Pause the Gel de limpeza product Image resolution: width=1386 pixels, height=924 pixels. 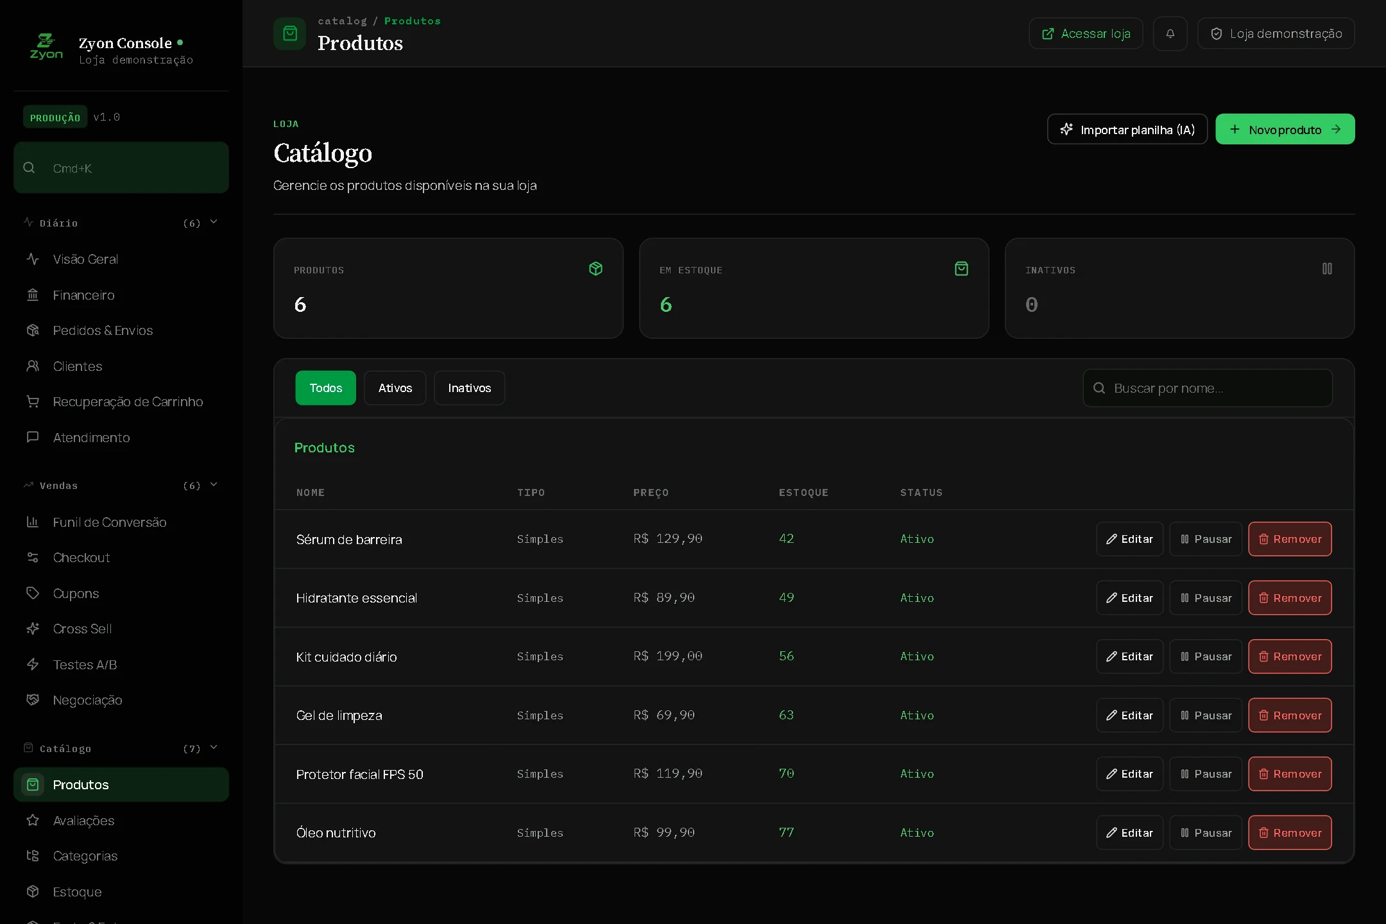coord(1206,715)
